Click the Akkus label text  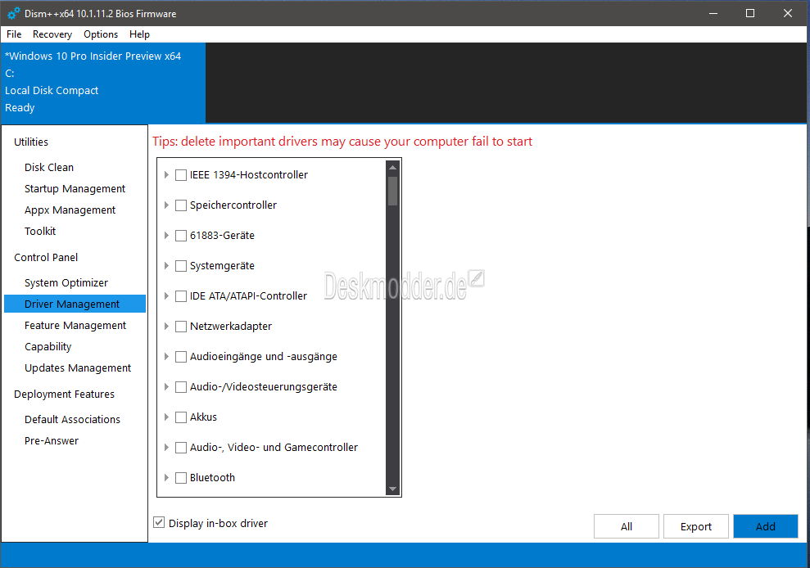point(204,417)
